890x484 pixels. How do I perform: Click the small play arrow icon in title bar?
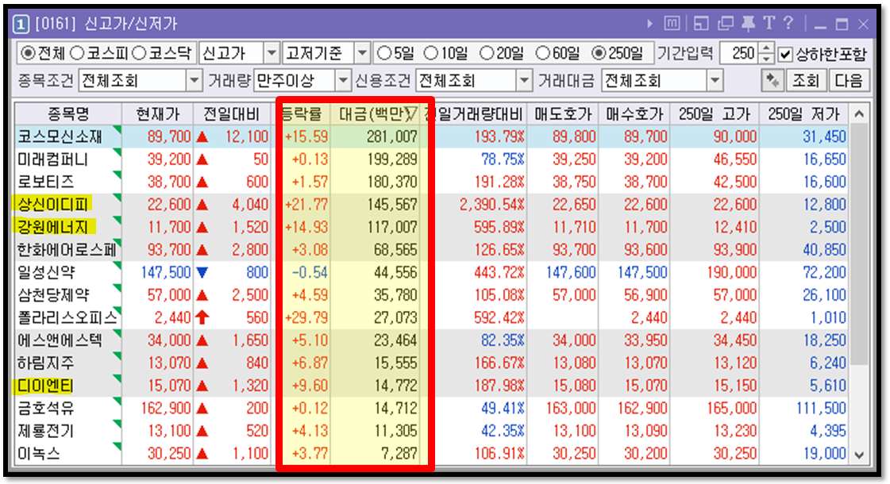pyautogui.click(x=650, y=24)
